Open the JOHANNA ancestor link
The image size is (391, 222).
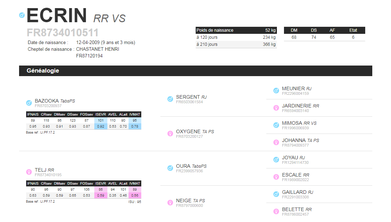(x=294, y=140)
